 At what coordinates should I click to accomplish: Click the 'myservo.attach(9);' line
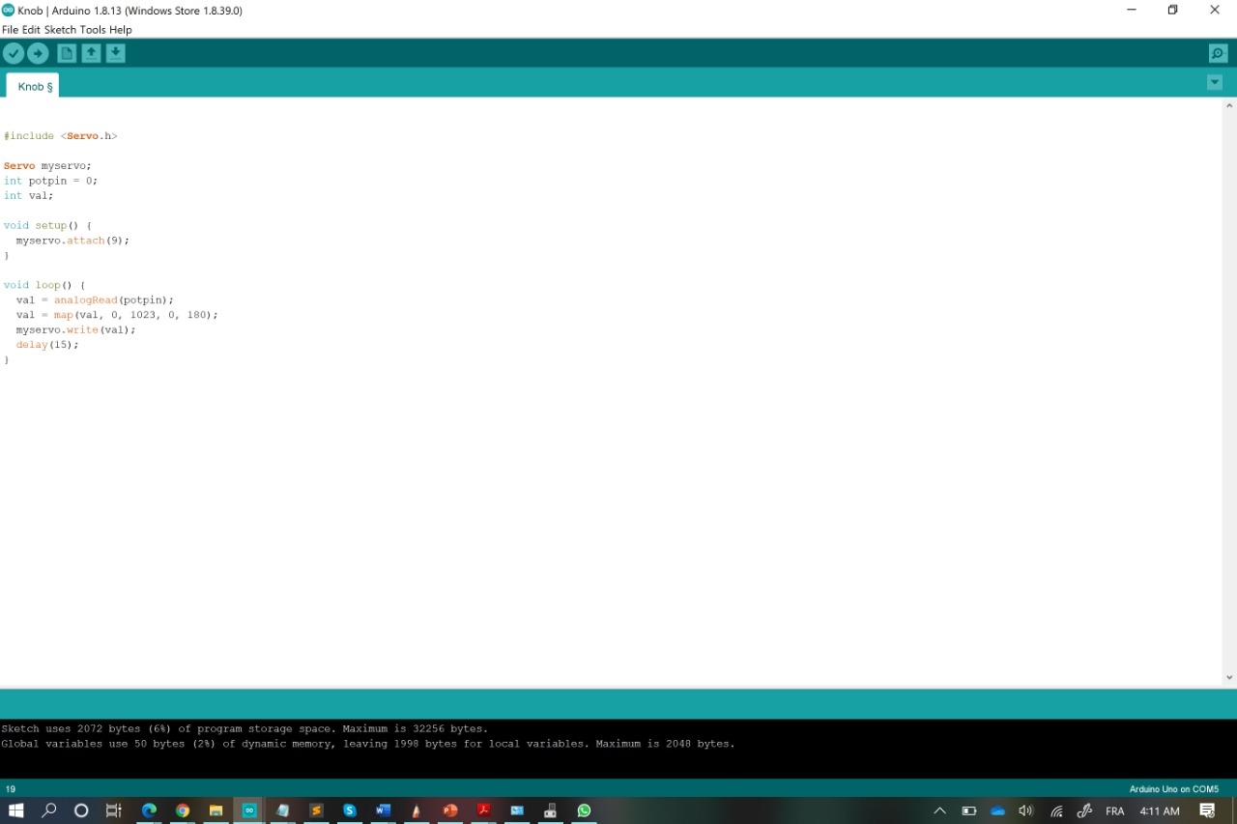coord(72,241)
